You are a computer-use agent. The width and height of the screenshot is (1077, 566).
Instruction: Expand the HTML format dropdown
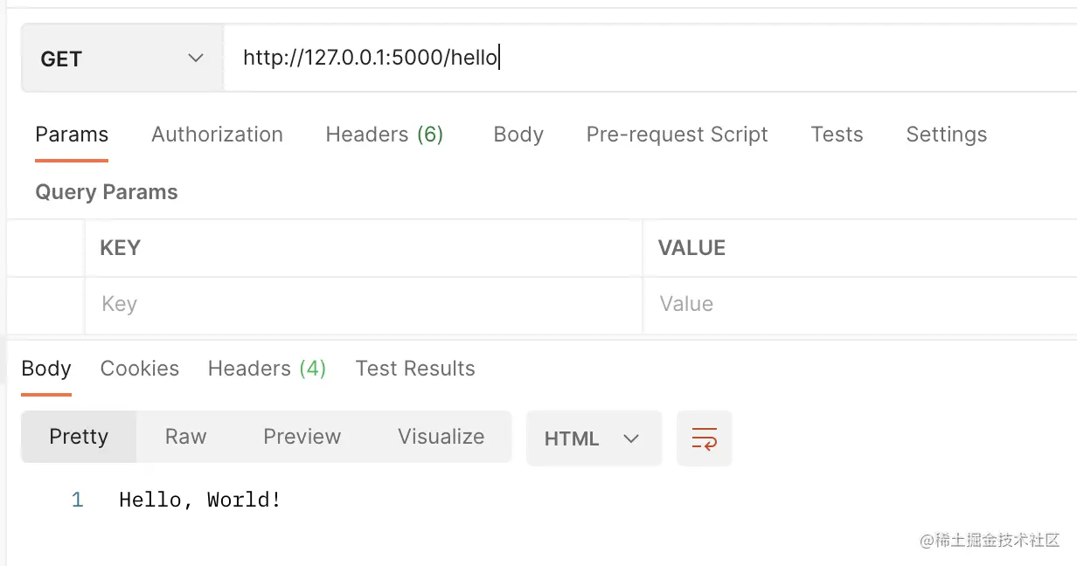click(594, 438)
